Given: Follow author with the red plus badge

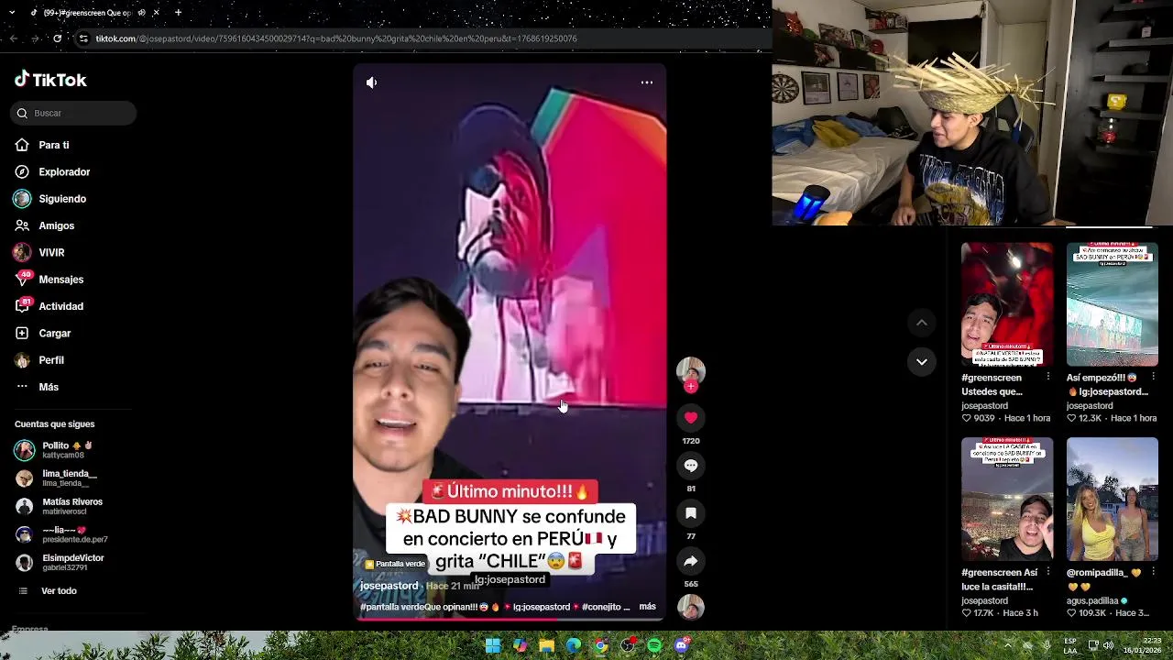Looking at the screenshot, I should tap(691, 387).
